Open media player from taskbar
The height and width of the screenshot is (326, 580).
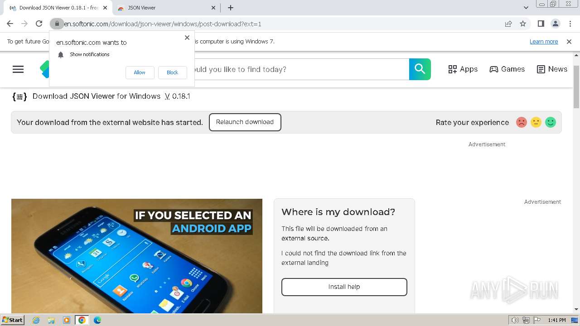[67, 320]
